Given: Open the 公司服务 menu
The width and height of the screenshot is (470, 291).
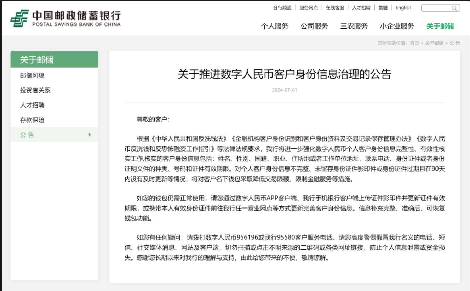Looking at the screenshot, I should [314, 26].
